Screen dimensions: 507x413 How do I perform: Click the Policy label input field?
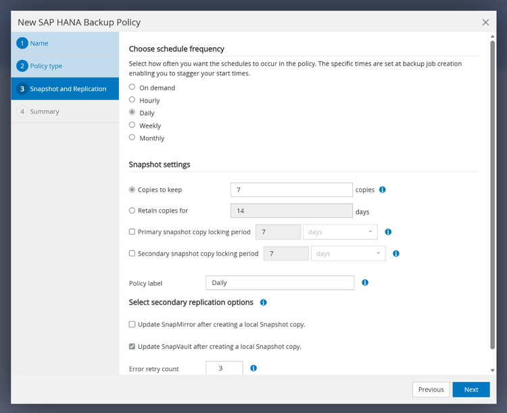click(280, 283)
